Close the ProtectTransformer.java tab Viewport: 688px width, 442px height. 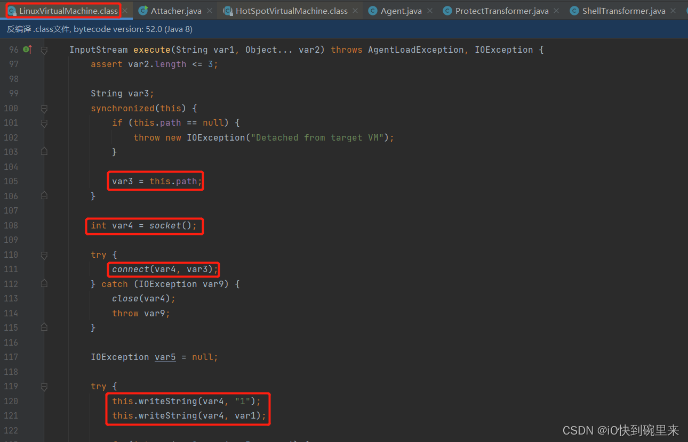coord(556,11)
